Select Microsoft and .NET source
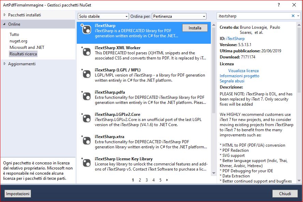303x202 pixels. pos(27,48)
